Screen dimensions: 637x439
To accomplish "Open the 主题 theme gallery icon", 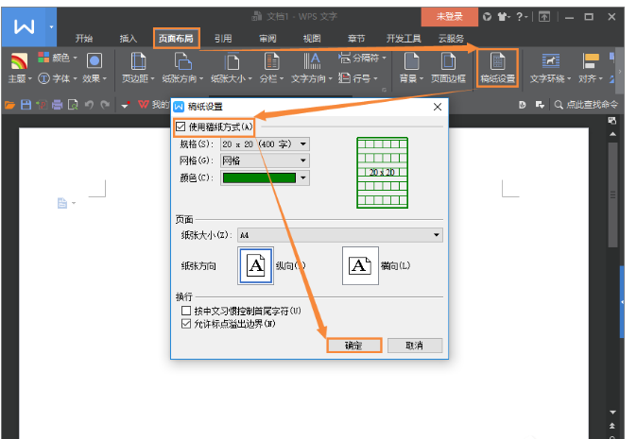I will tap(19, 61).
